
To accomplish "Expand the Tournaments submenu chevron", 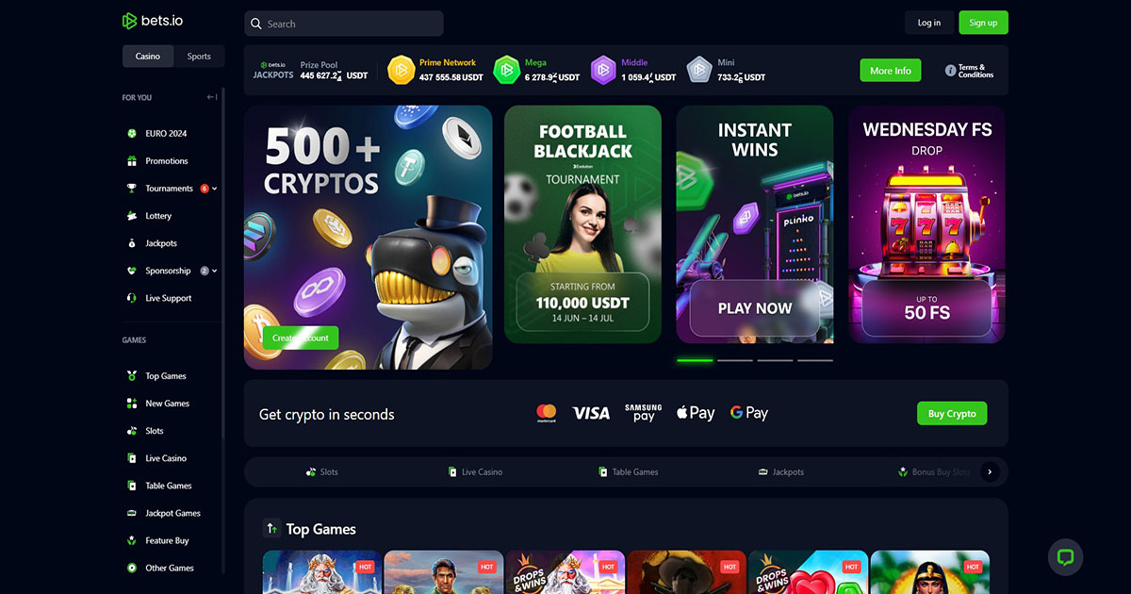I will tap(215, 189).
